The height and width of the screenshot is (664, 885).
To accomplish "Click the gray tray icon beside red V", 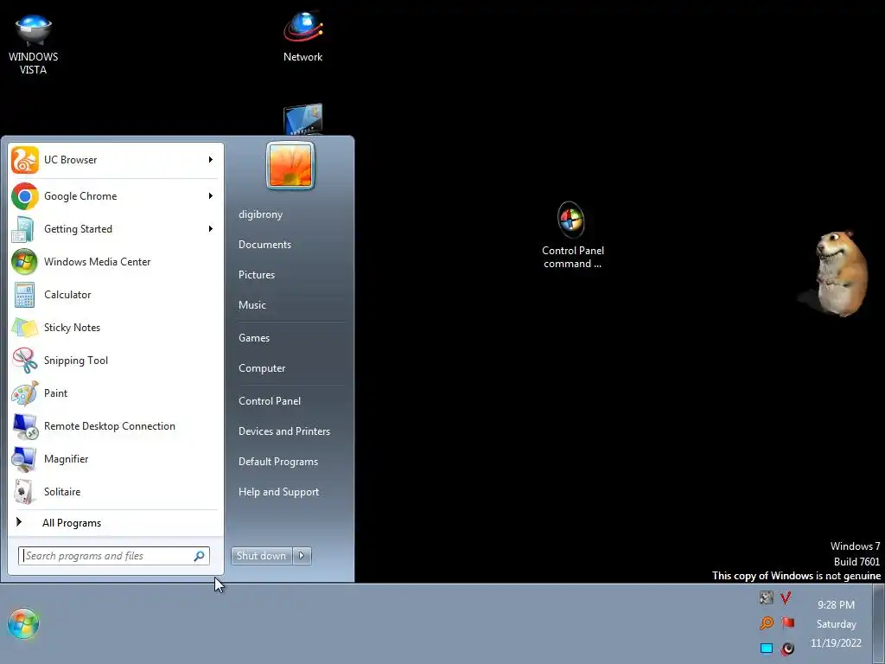I will 766,597.
